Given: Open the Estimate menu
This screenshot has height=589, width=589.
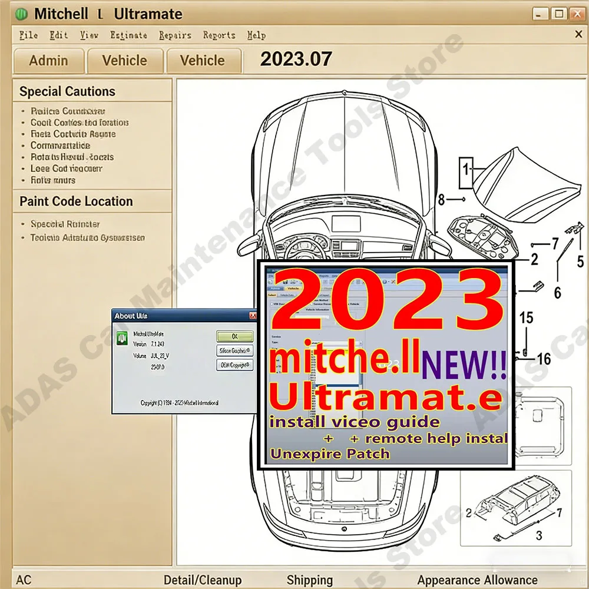Looking at the screenshot, I should [129, 35].
